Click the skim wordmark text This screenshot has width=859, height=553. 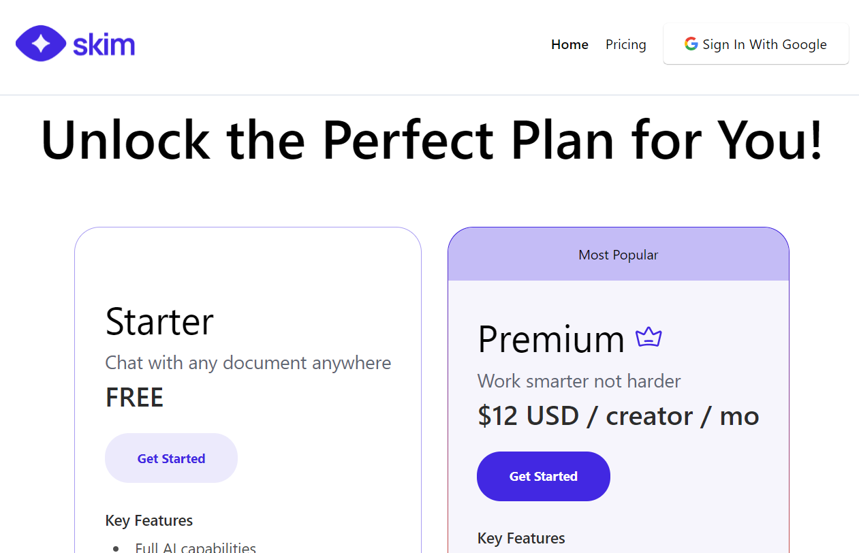coord(104,45)
